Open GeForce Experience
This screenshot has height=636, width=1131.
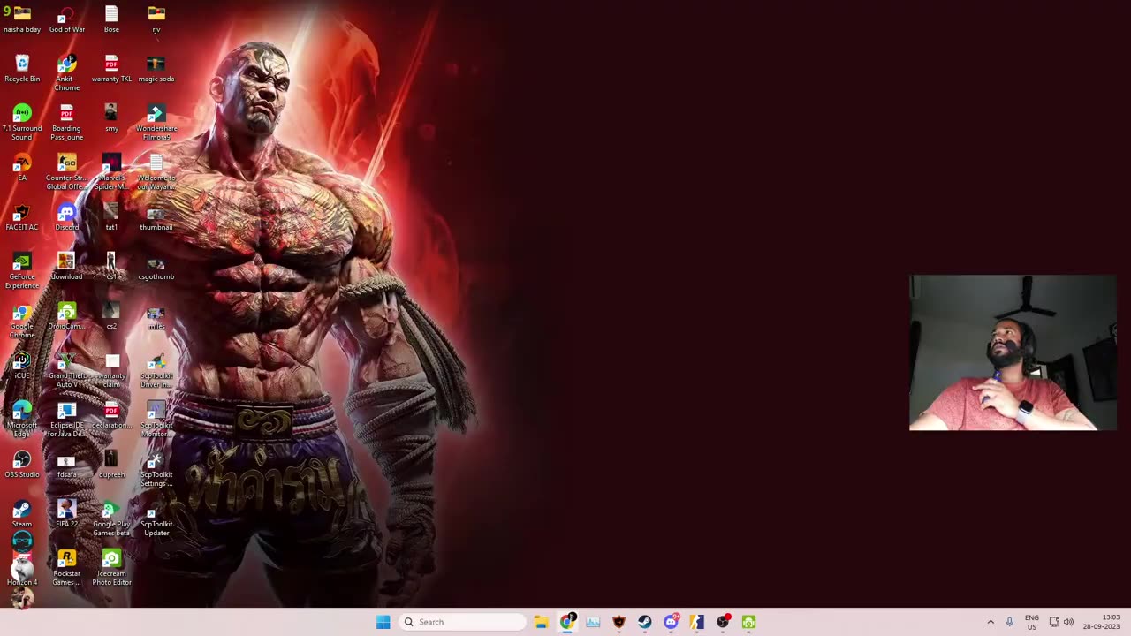22,271
